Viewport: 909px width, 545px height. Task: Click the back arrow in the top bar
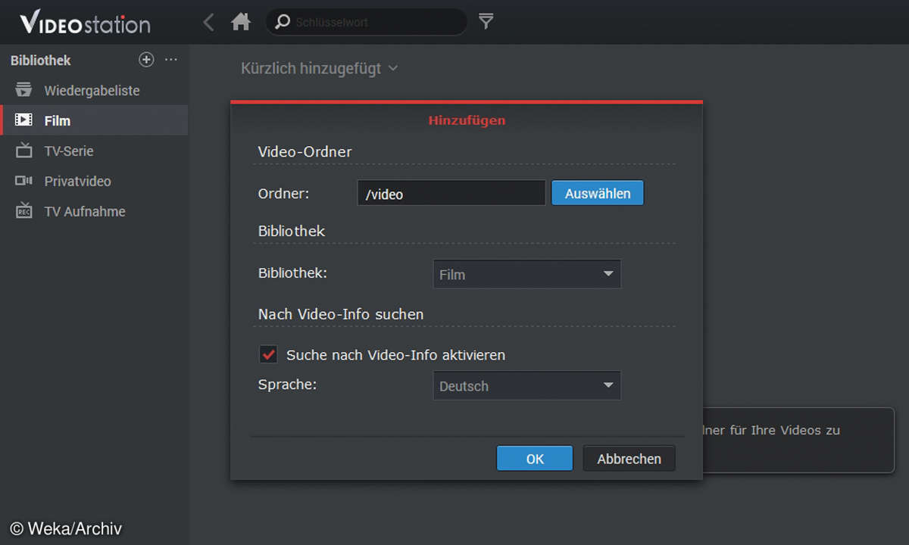pyautogui.click(x=209, y=22)
